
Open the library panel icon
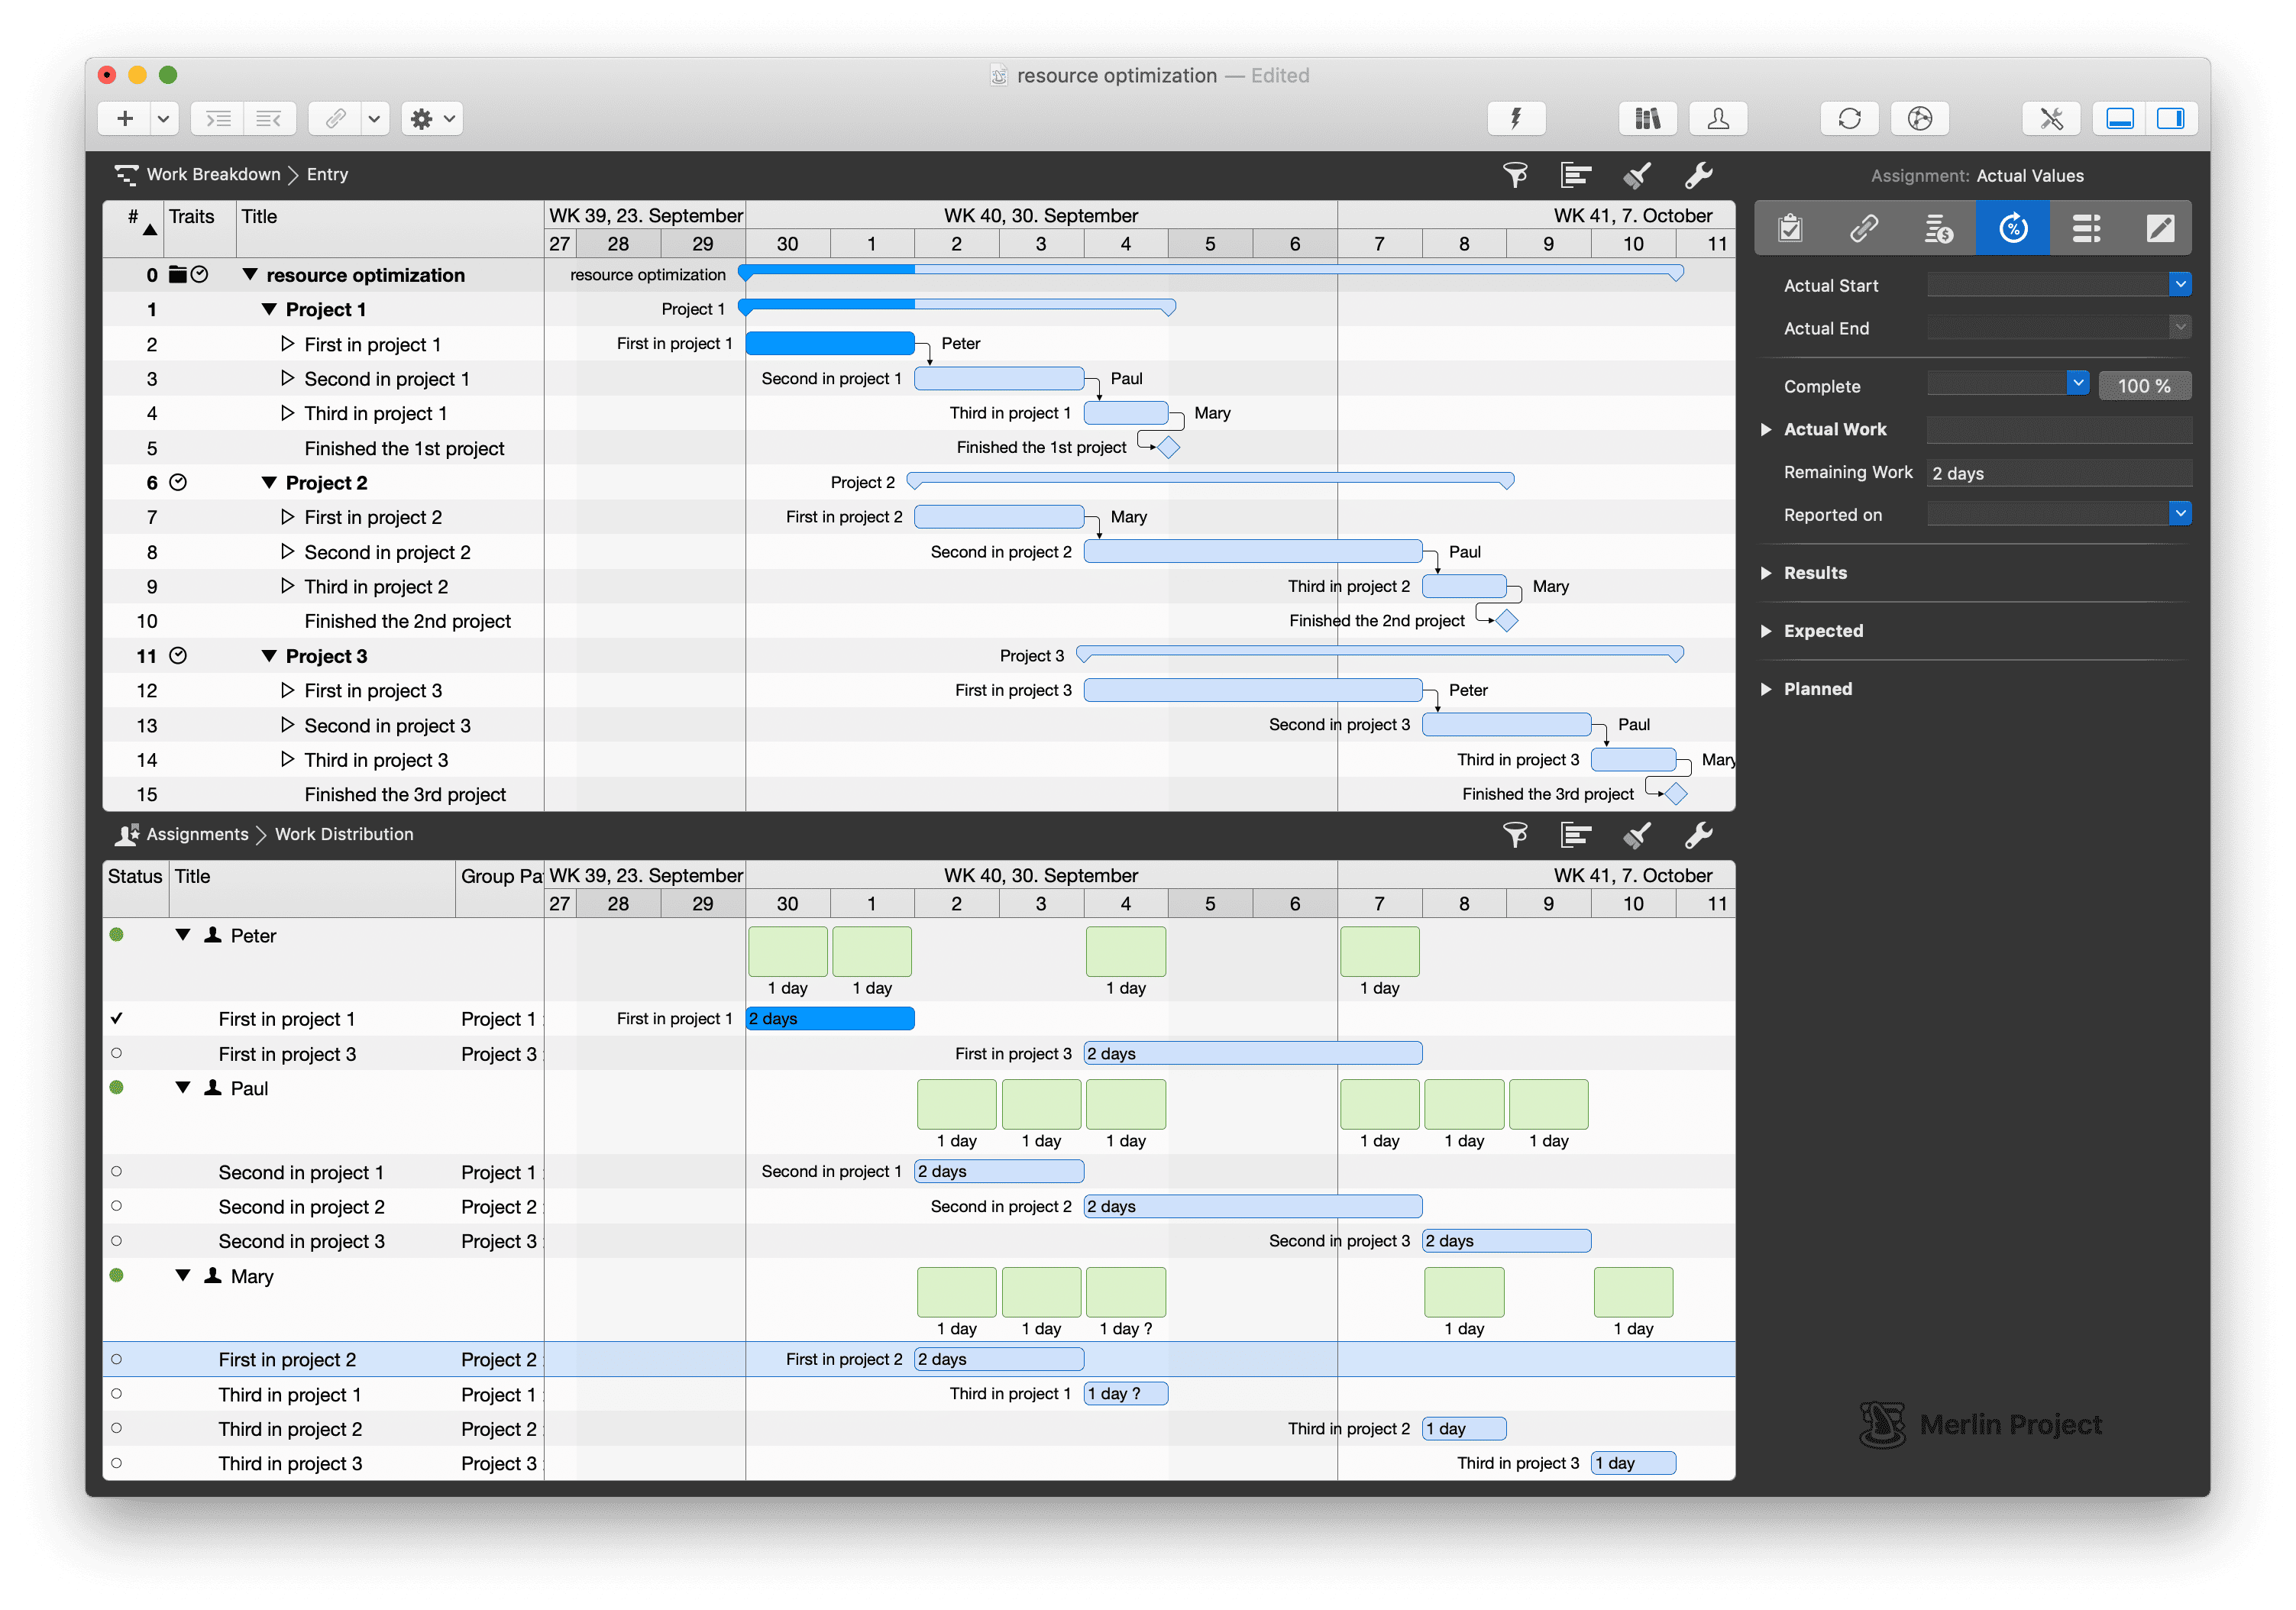[1646, 118]
